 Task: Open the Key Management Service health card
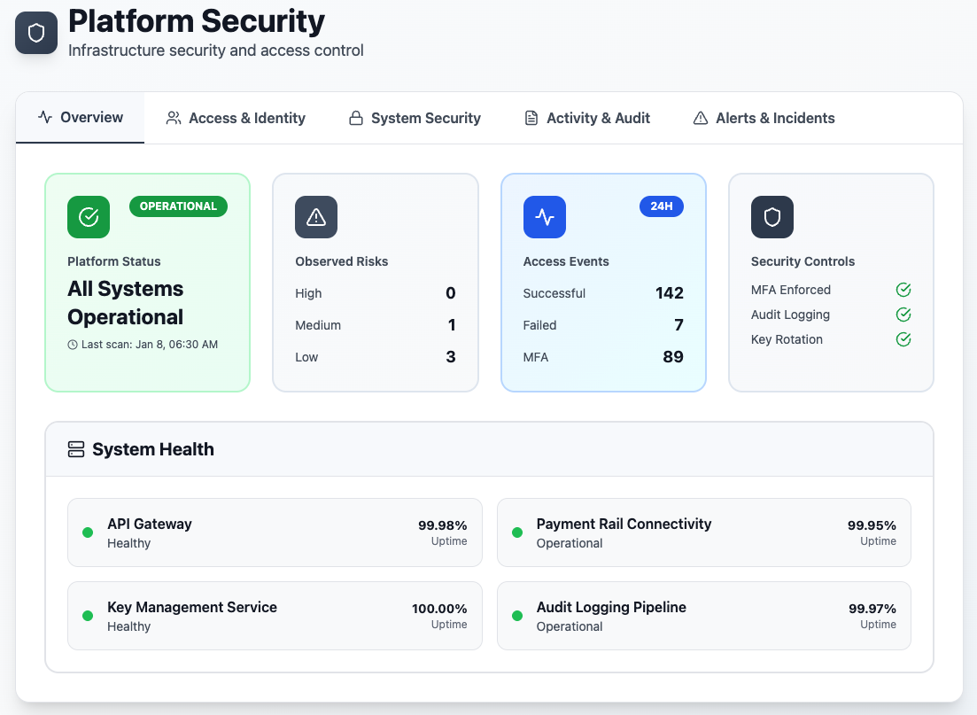275,616
